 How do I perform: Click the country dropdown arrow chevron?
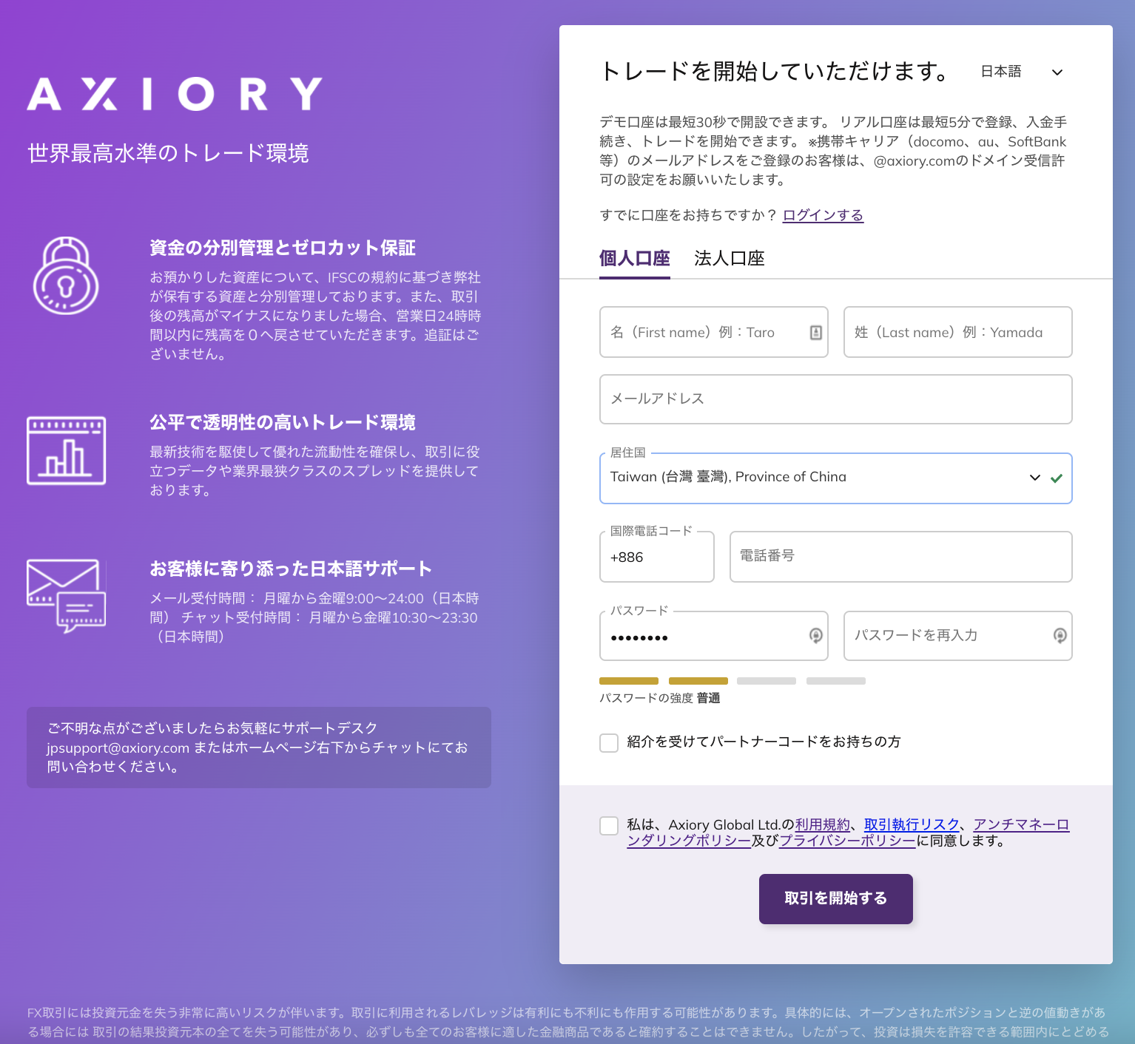click(1035, 478)
